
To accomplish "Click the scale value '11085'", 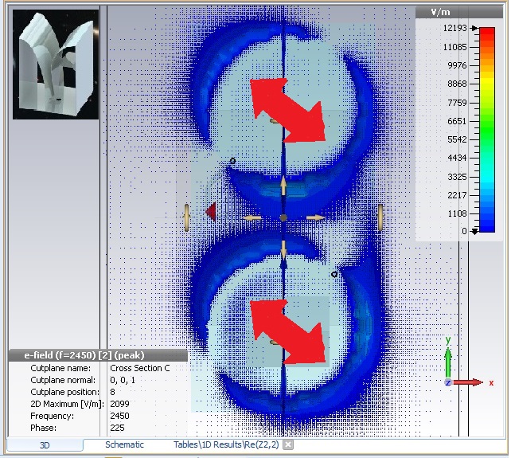I will (x=455, y=47).
